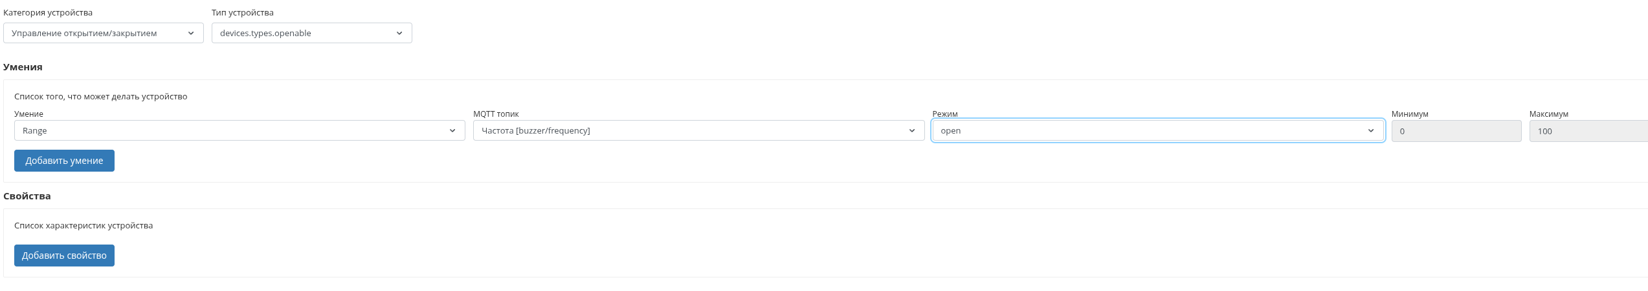Click the chevron arrow in Категория устройства select
The height and width of the screenshot is (291, 1648).
point(191,33)
